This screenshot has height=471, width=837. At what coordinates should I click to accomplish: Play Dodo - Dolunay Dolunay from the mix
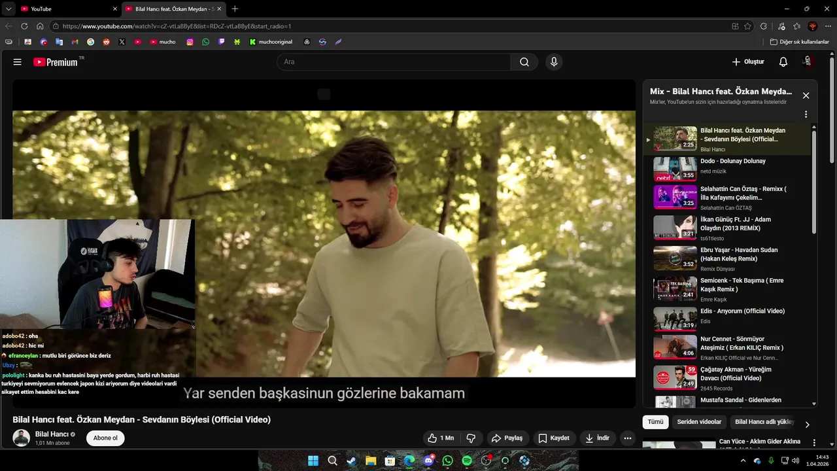coord(726,169)
